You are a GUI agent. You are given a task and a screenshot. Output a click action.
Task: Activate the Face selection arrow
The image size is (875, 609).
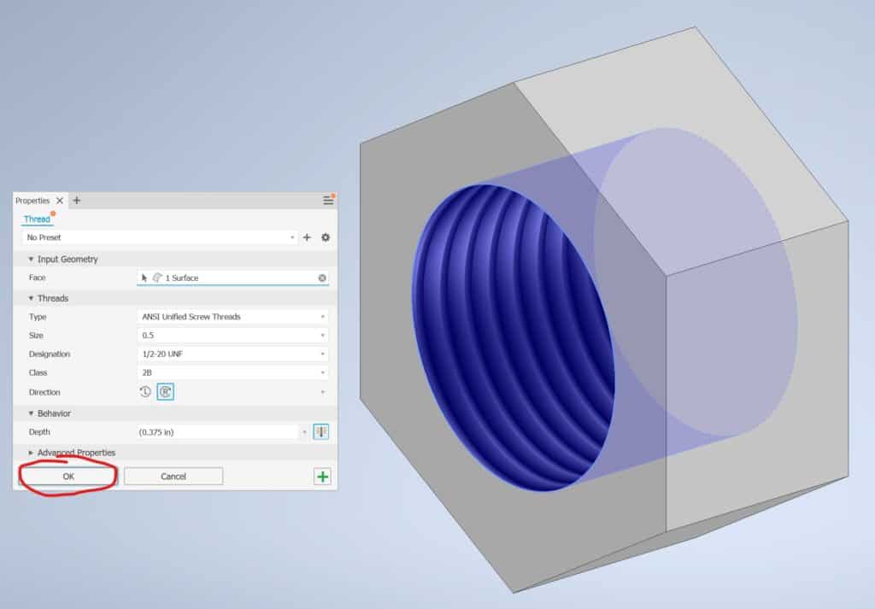[x=144, y=278]
